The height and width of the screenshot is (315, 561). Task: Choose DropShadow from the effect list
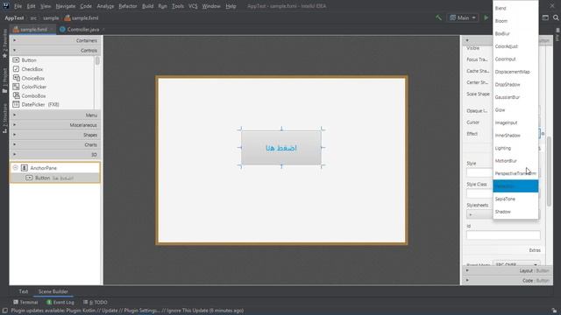(515, 85)
